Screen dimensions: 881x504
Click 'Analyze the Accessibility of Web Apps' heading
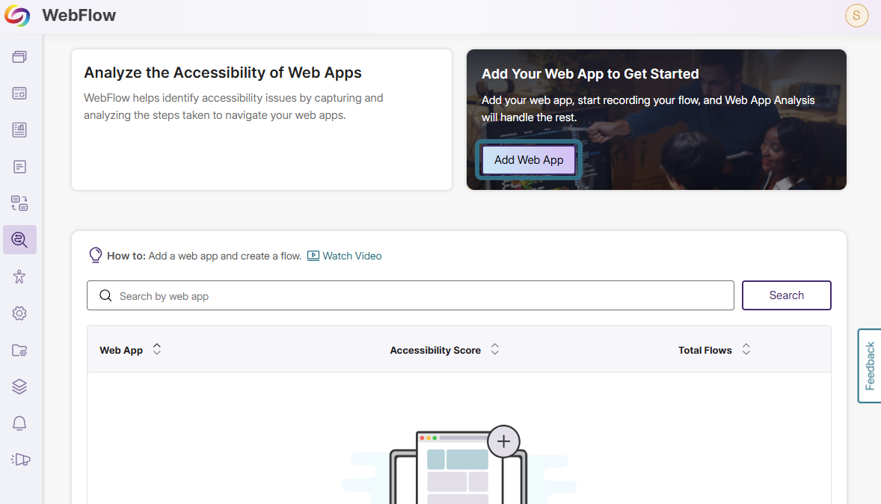[x=223, y=73]
